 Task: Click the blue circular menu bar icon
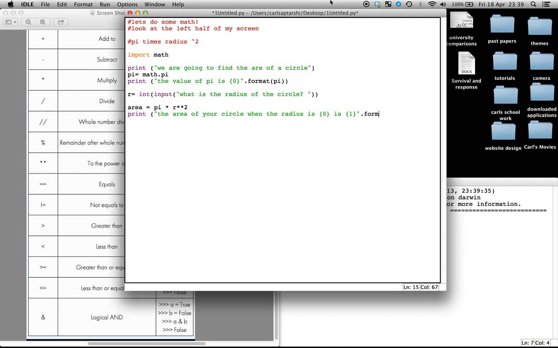click(x=398, y=4)
